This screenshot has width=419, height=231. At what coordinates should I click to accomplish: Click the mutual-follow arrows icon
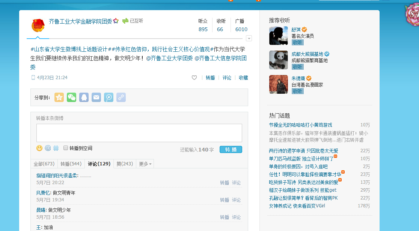[x=125, y=21]
